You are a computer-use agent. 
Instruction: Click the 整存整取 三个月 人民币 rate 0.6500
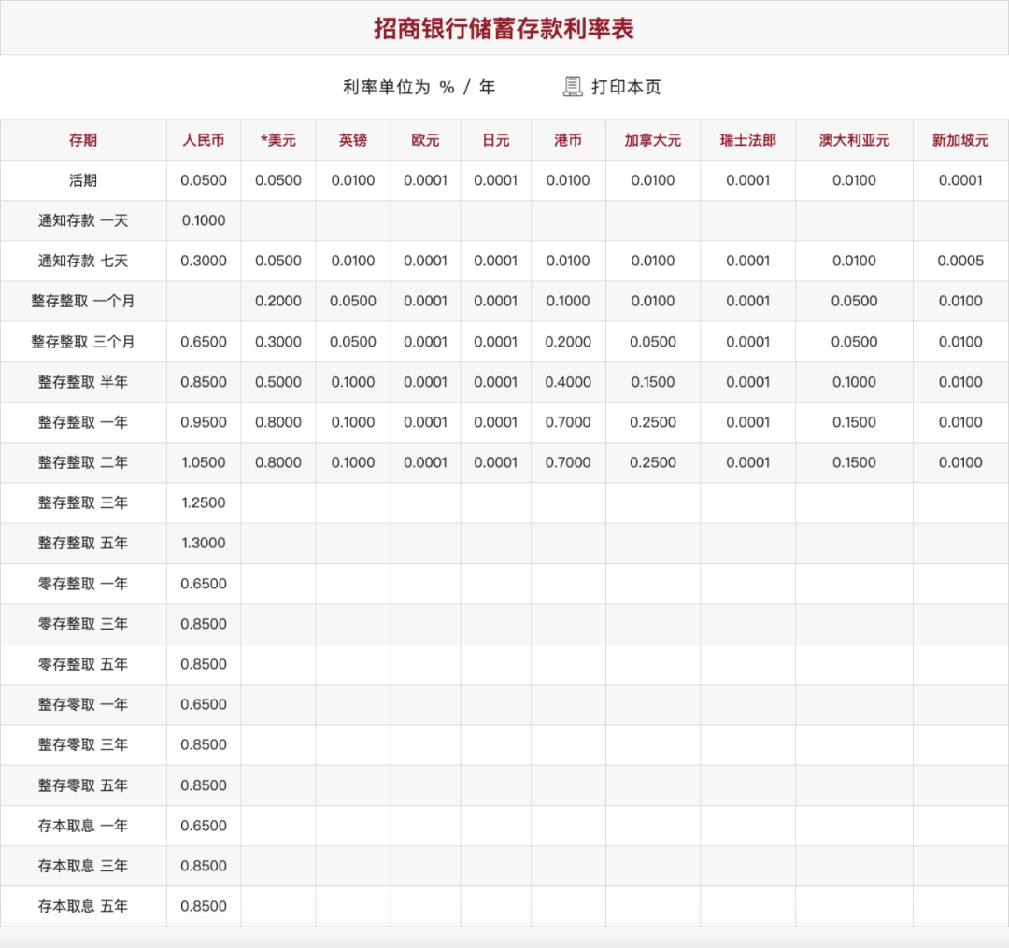pos(204,342)
